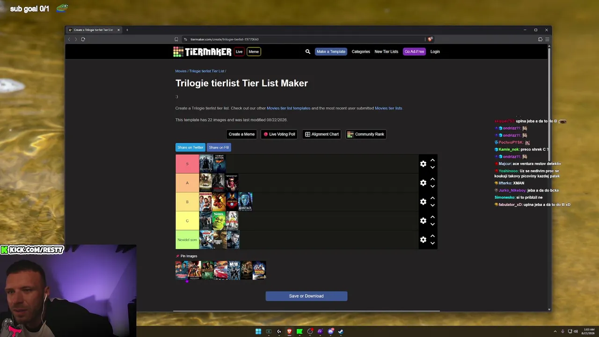The width and height of the screenshot is (599, 337).
Task: Click the Save or Download button
Action: click(x=307, y=296)
